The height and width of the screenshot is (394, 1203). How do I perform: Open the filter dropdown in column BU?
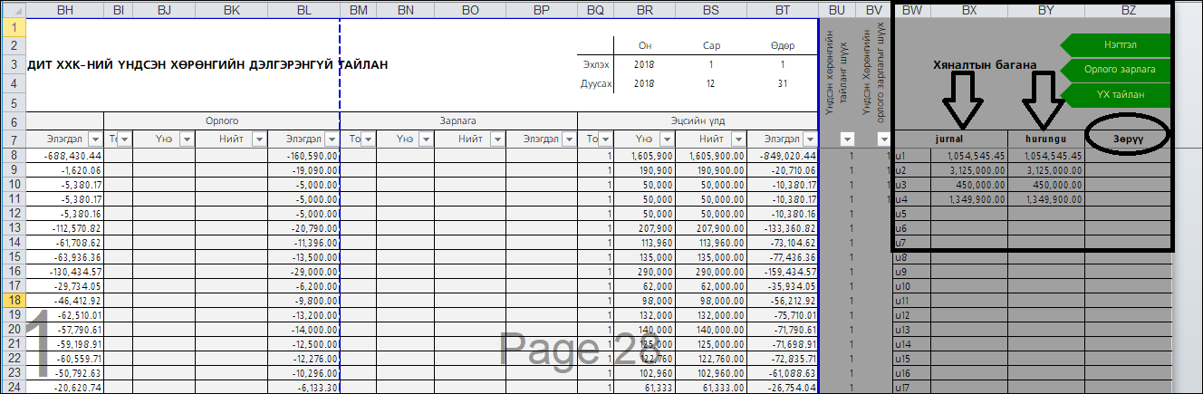click(x=847, y=139)
